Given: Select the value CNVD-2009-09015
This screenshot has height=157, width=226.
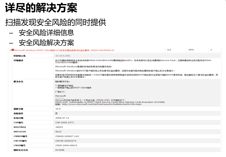Looking at the screenshot, I should [x=66, y=146].
